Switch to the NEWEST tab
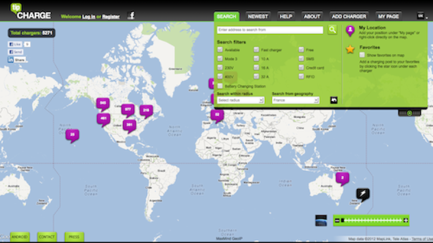433x243 pixels. (258, 16)
